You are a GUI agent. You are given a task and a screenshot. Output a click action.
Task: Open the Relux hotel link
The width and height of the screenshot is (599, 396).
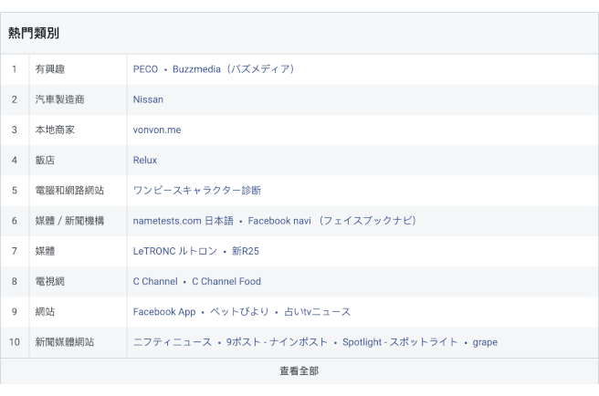click(145, 160)
